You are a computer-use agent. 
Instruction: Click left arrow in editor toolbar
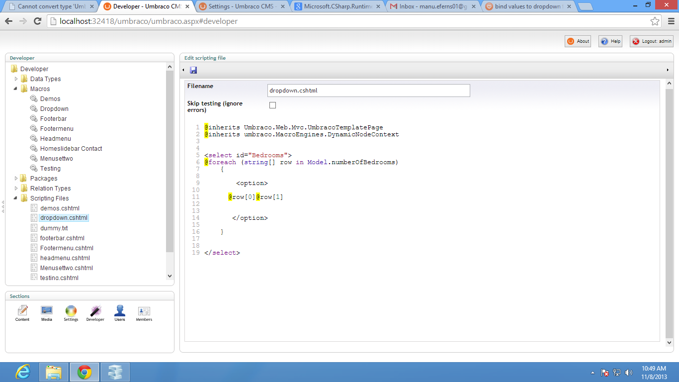pos(183,70)
